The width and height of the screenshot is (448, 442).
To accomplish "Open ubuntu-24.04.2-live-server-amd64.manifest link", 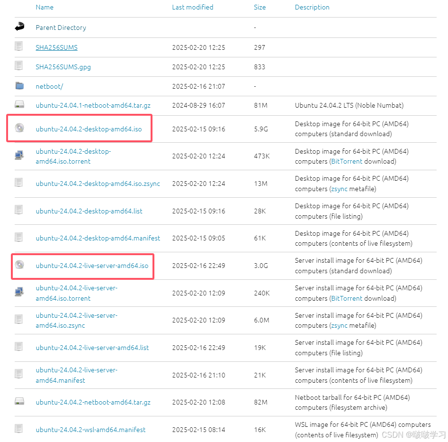I will [x=77, y=375].
